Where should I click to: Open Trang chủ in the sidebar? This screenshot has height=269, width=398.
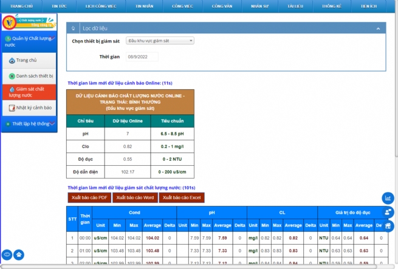click(x=26, y=60)
